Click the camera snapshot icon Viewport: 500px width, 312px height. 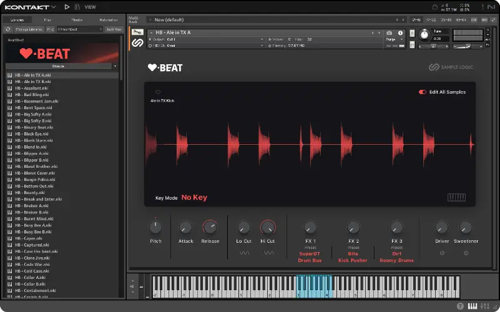(x=390, y=32)
